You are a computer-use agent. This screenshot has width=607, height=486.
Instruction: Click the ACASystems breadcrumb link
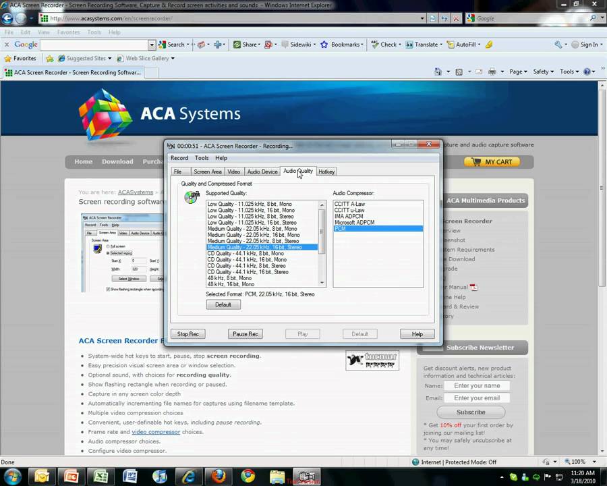[x=135, y=192]
